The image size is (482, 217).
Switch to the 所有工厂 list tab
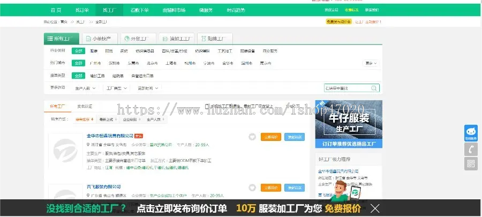[57, 106]
